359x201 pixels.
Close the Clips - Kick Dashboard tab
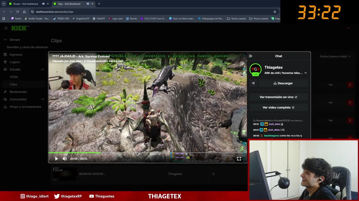pyautogui.click(x=92, y=4)
